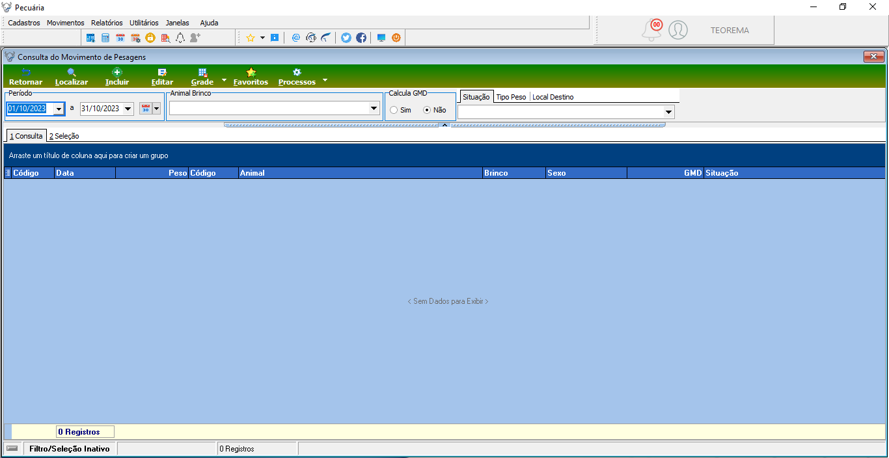Click the red grid with magnifier icon

coord(165,38)
